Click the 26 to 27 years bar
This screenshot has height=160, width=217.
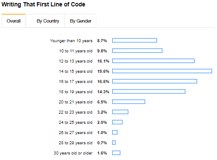(115, 132)
